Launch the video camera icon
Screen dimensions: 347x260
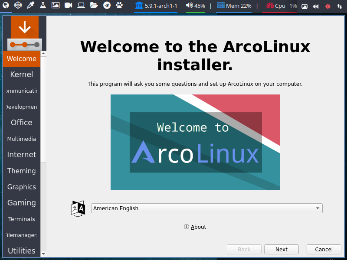[68, 5]
